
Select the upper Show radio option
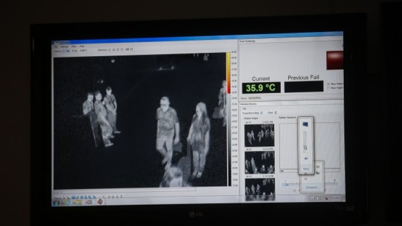(328, 83)
